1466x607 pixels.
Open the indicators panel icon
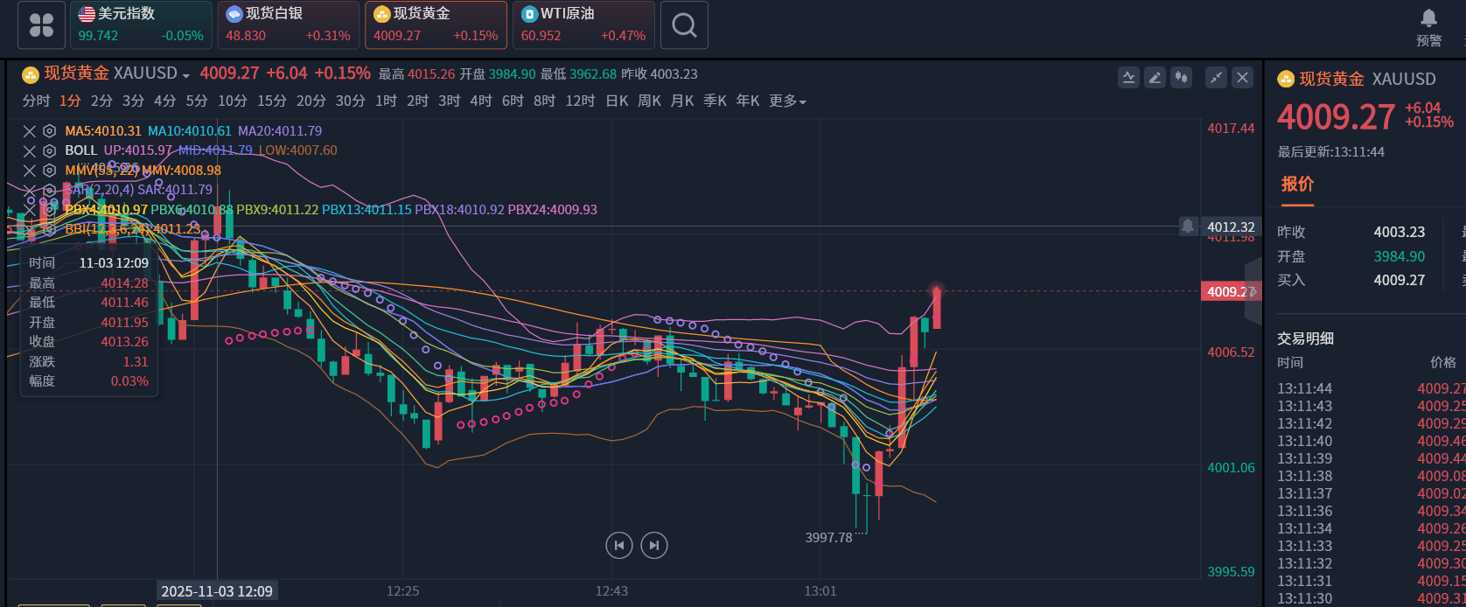coord(1128,78)
